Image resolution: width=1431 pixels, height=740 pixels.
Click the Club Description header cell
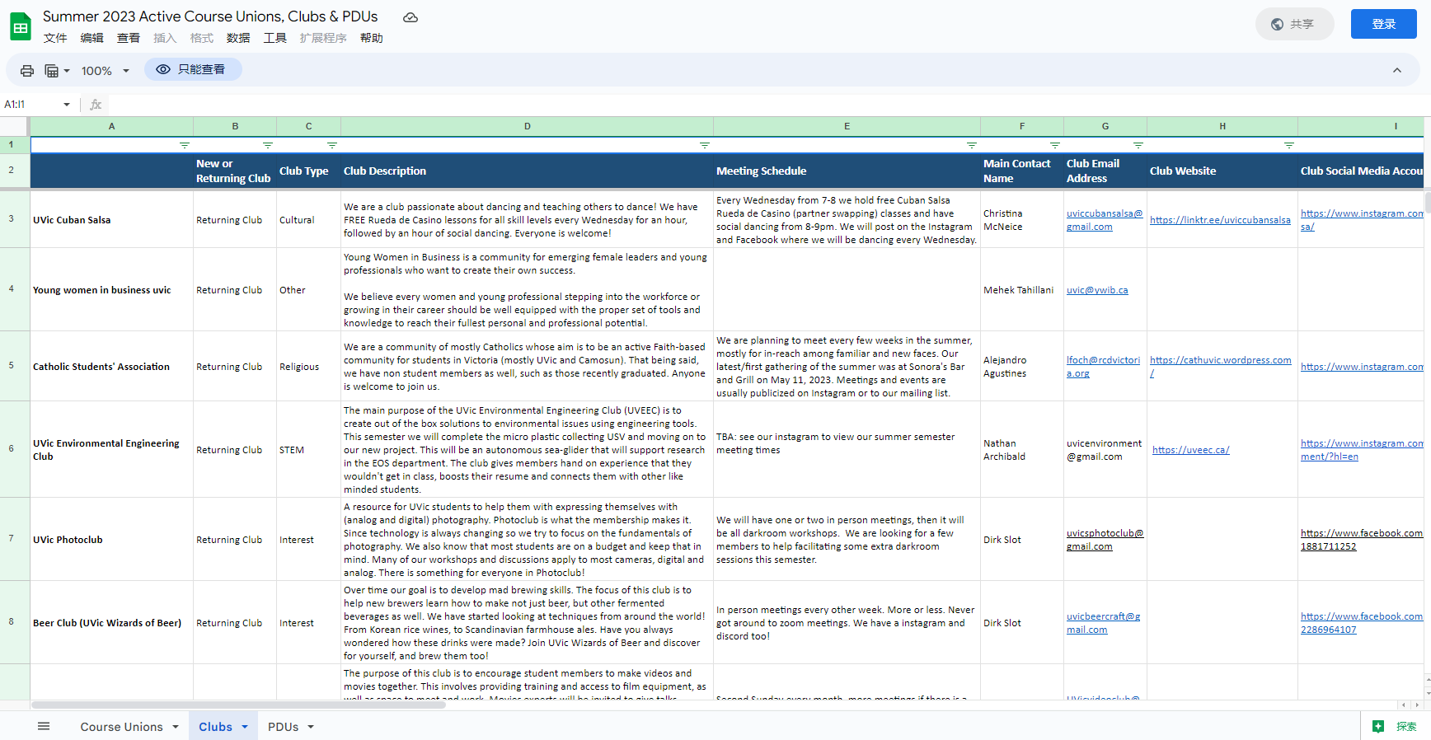tap(528, 171)
